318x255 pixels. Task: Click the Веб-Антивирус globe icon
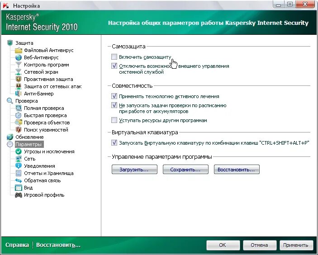(x=19, y=57)
